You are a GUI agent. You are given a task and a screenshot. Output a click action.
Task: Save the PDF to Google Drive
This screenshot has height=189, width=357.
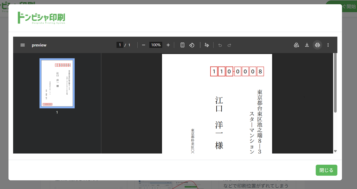tap(296, 45)
